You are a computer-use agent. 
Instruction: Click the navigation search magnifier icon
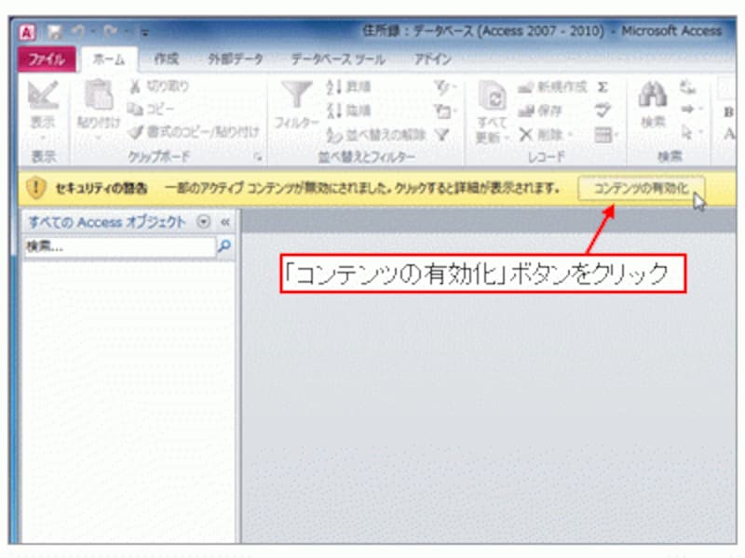click(x=224, y=246)
